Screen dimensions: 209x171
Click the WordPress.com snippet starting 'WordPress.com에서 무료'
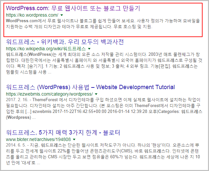click(x=103, y=24)
